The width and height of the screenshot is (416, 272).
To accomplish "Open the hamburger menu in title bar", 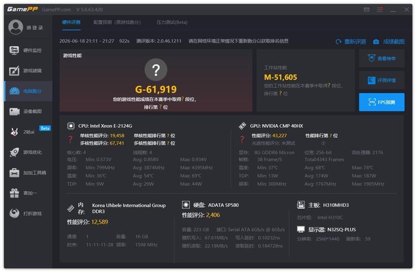I will point(380,9).
